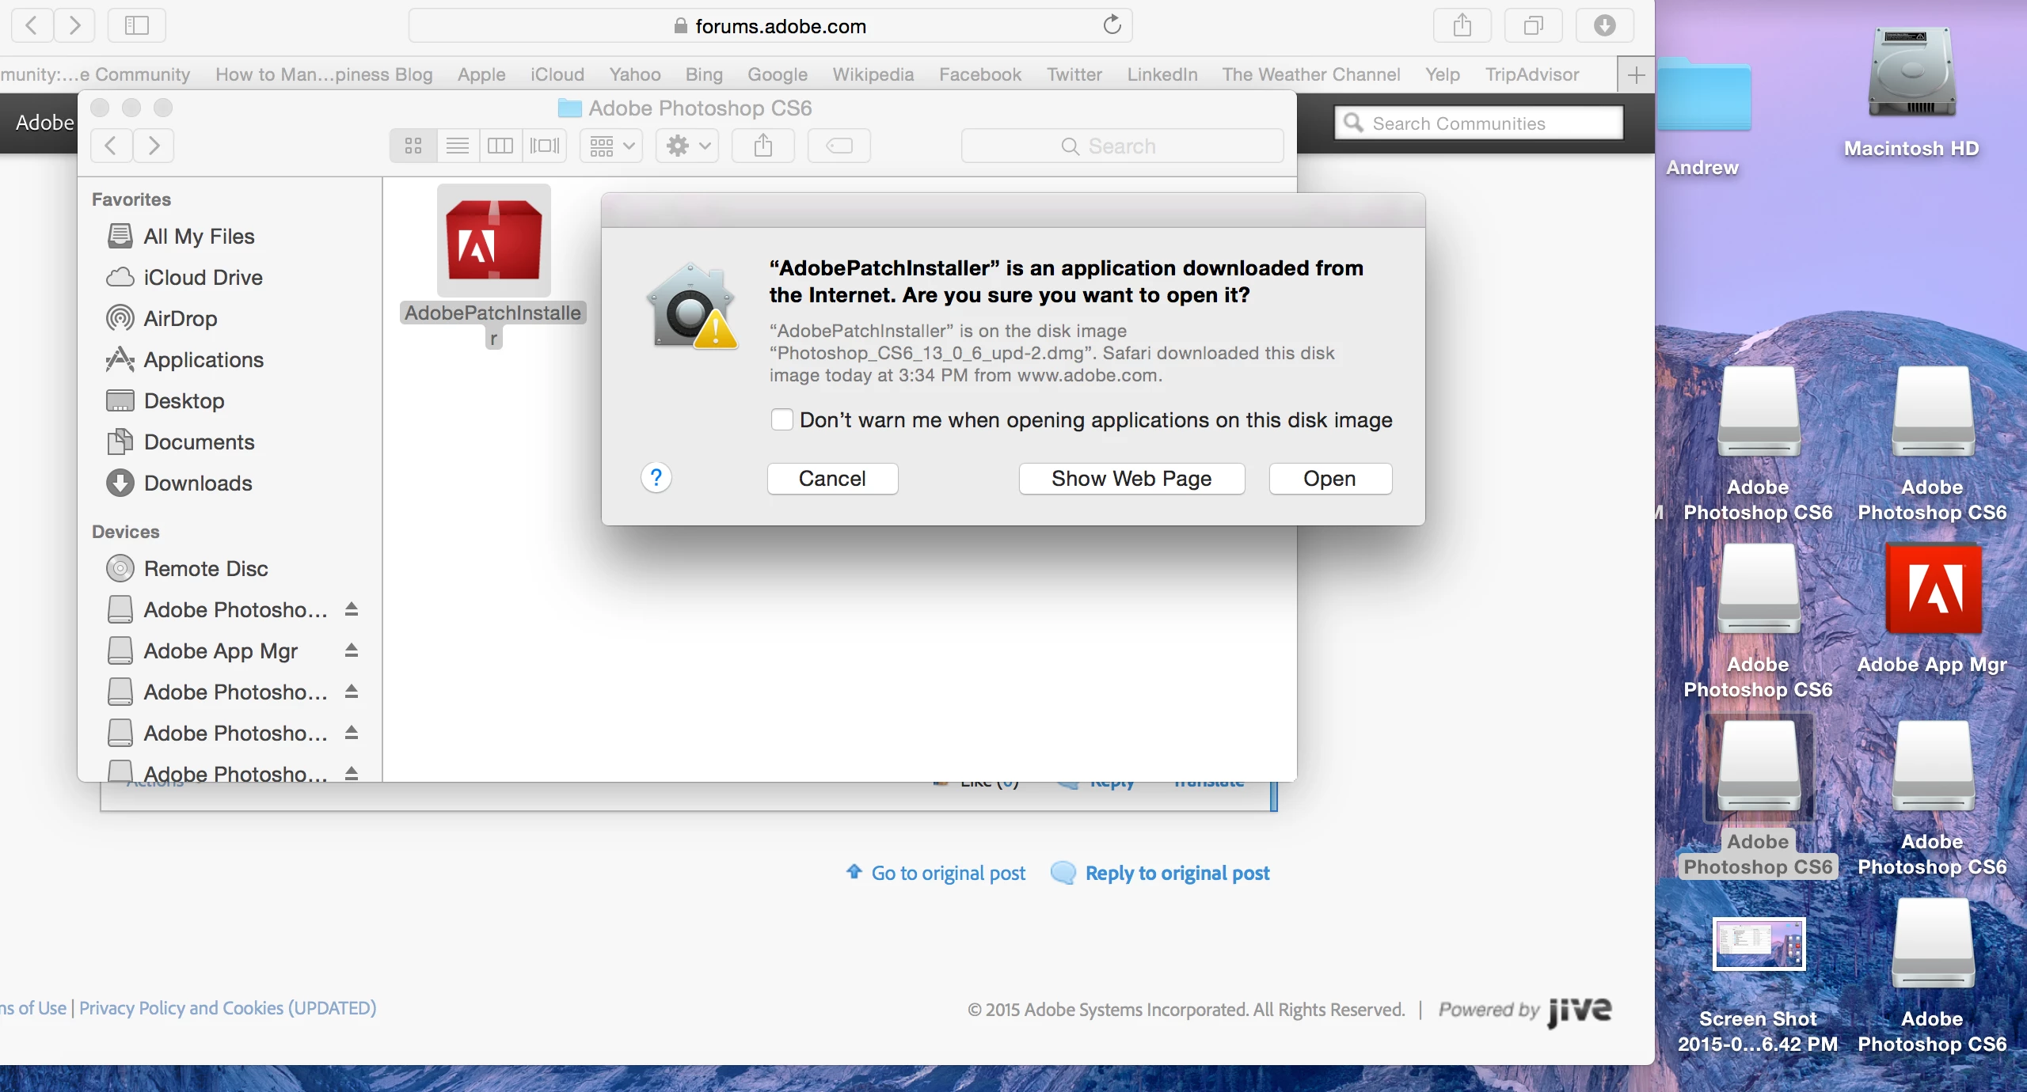Switch Finder to icon view
The width and height of the screenshot is (2027, 1092).
[413, 146]
